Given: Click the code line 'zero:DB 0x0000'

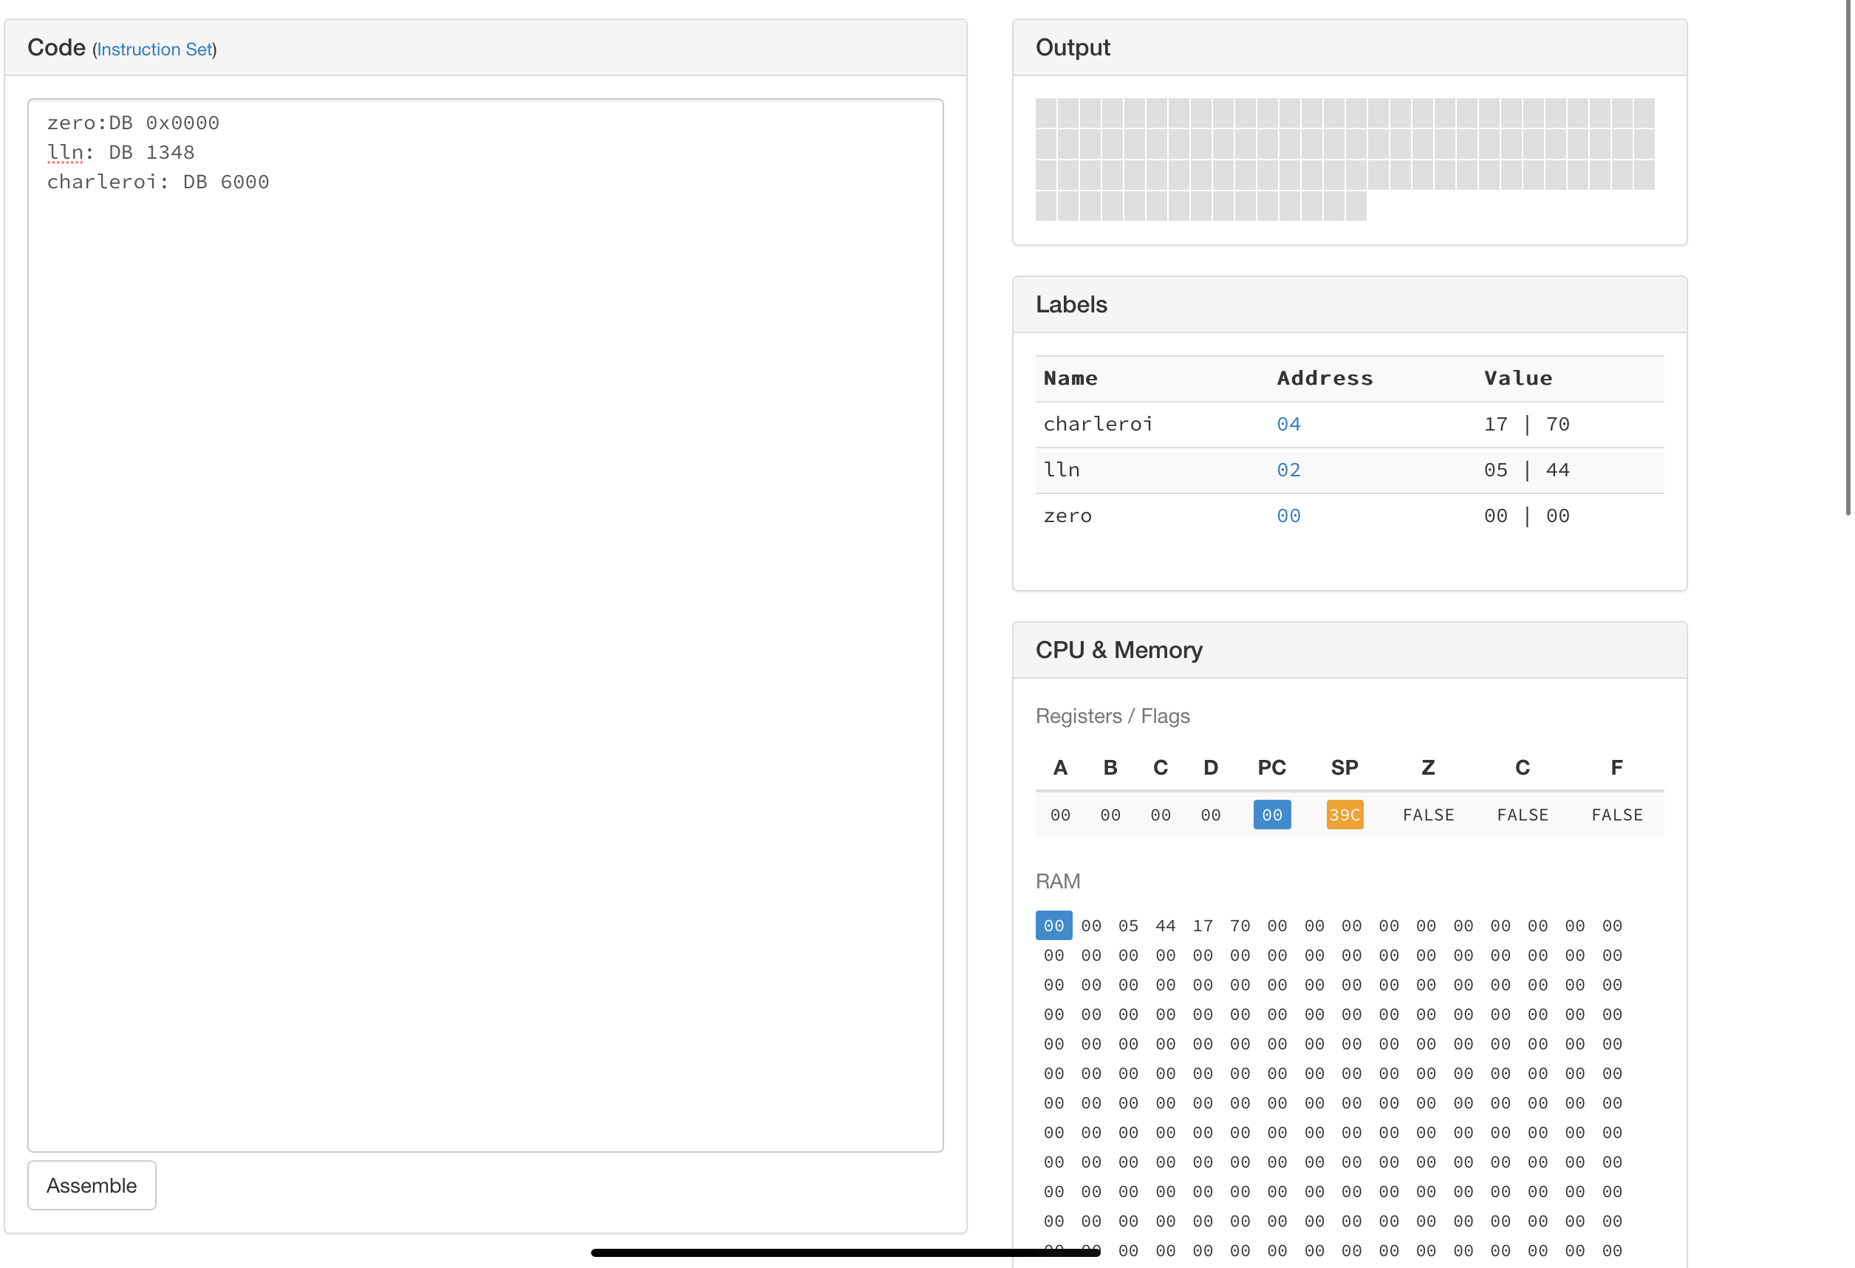Looking at the screenshot, I should (132, 123).
